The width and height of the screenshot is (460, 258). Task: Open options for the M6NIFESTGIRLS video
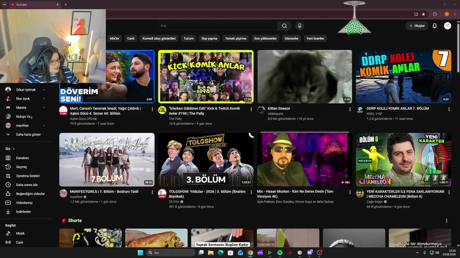(152, 192)
